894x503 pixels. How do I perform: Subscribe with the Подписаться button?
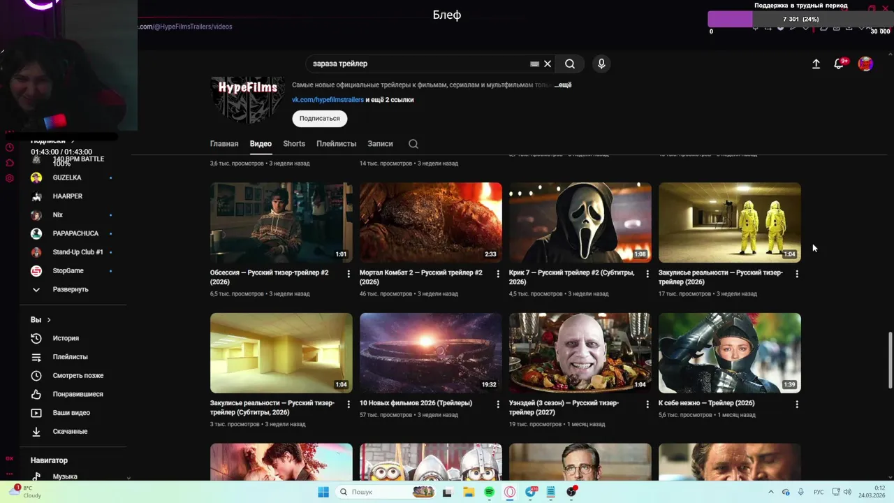coord(319,119)
